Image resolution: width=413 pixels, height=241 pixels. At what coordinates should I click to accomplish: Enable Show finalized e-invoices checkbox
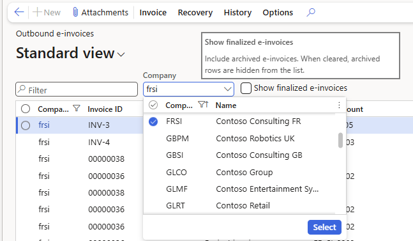coord(246,88)
